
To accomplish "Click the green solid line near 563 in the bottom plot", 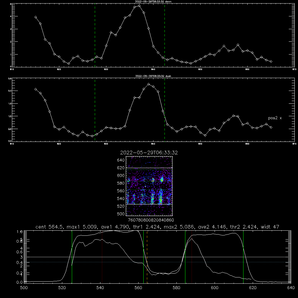I will [x=144, y=257].
